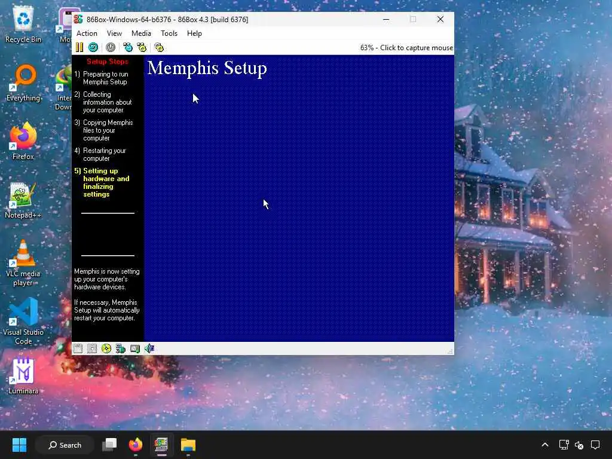The image size is (612, 459).
Task: Open Firefox from the taskbar
Action: point(136,445)
